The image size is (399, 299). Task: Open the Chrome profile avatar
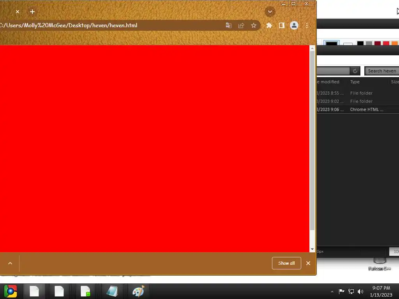294,25
